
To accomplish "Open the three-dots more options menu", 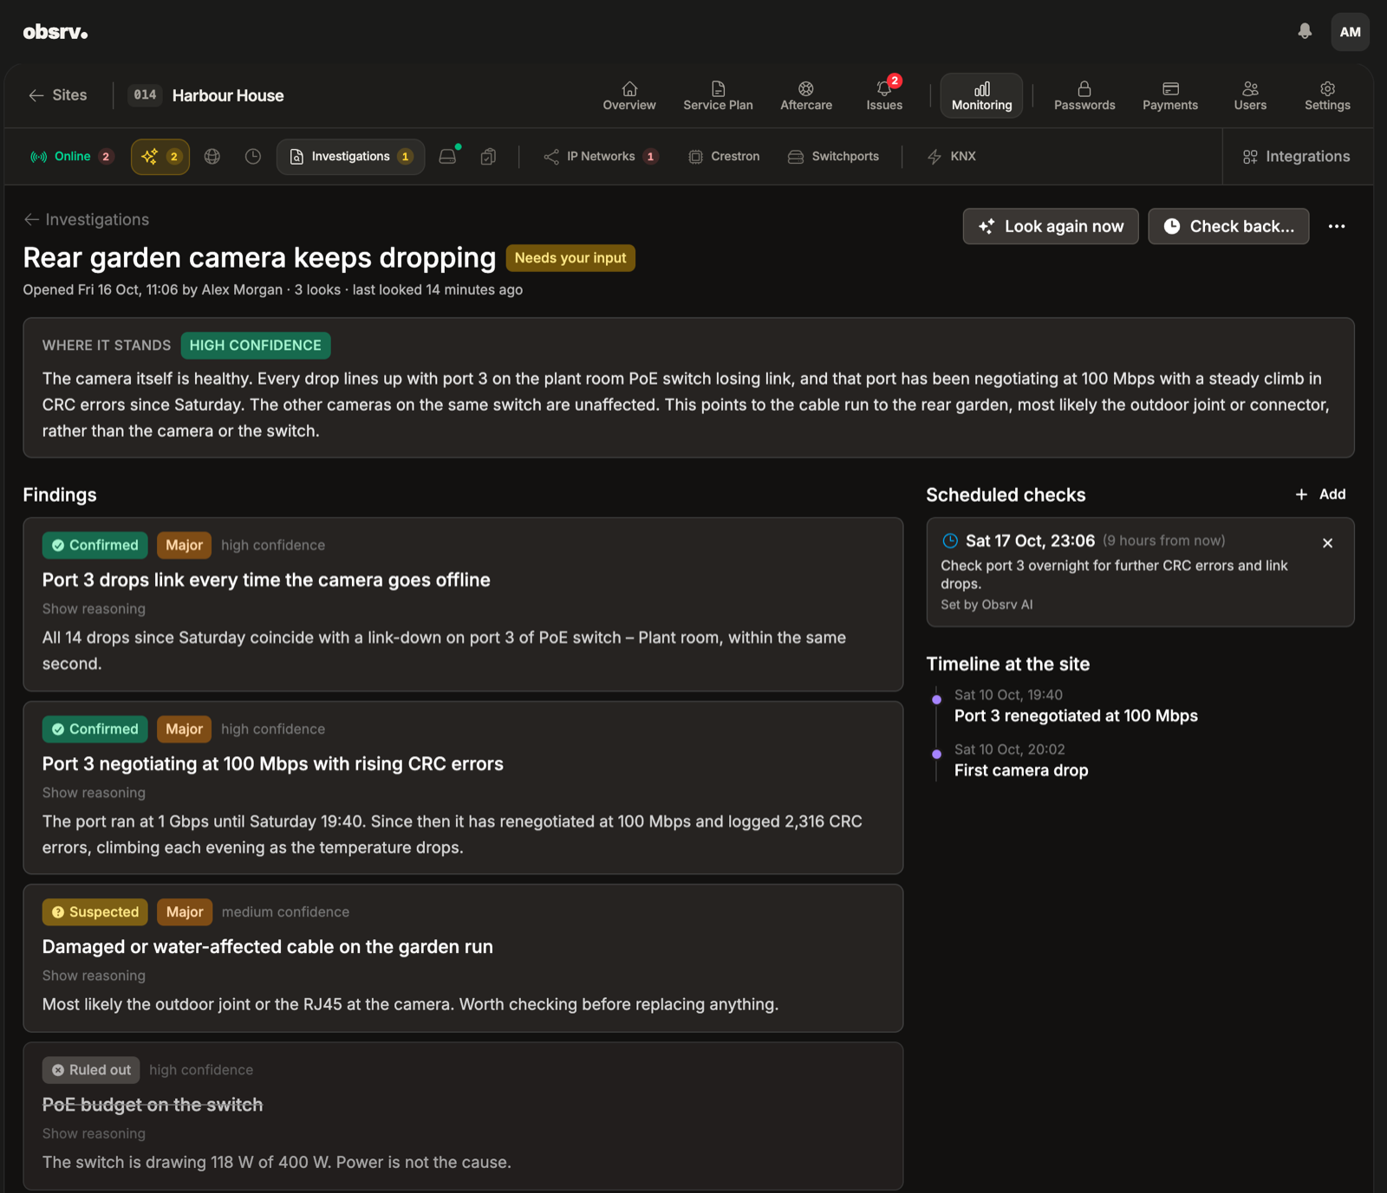I will coord(1337,226).
